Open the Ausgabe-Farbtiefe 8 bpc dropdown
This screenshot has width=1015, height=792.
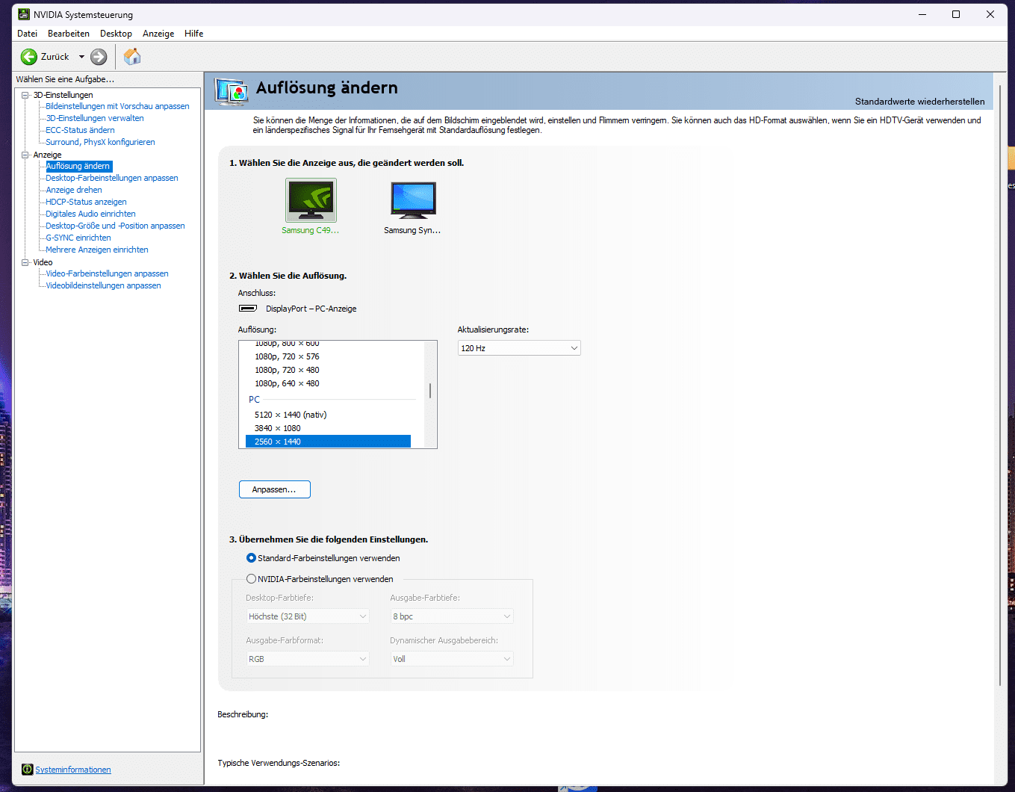[452, 616]
